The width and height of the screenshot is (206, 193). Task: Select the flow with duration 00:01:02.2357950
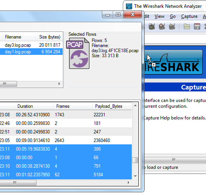(x=66, y=175)
